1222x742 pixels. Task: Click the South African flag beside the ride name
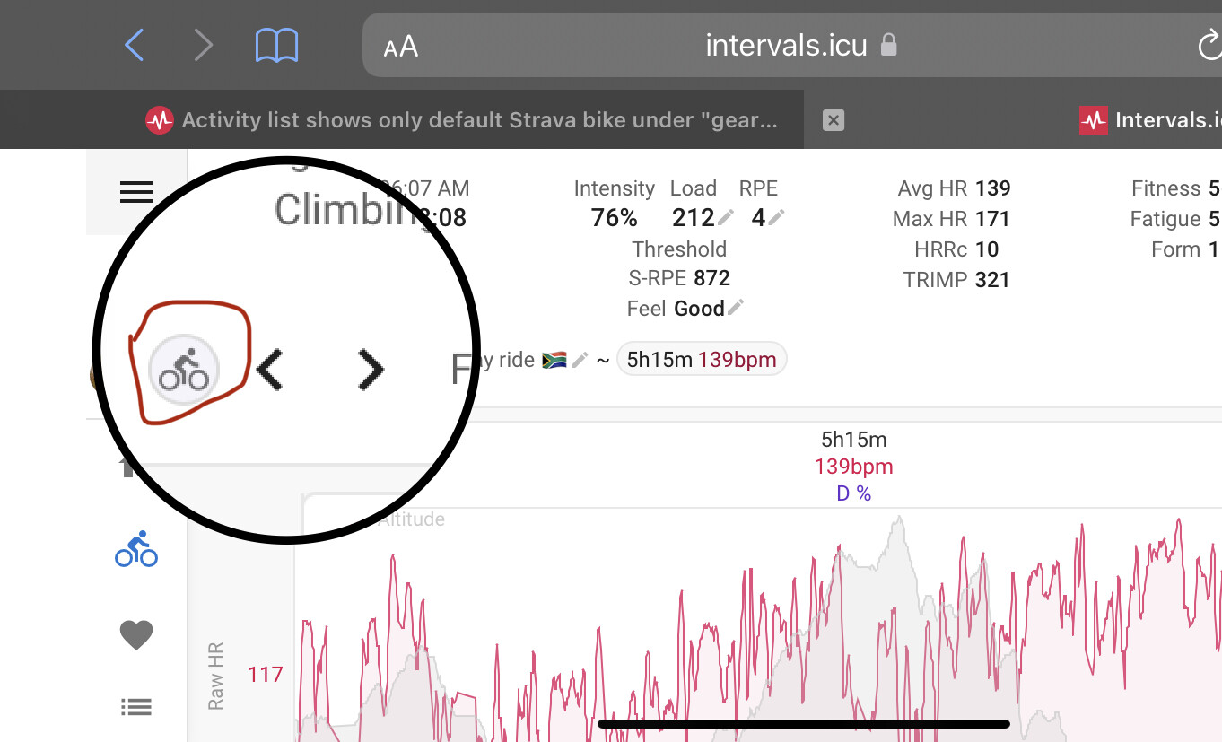point(553,360)
